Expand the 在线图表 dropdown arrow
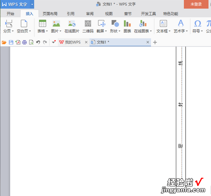This screenshot has width=211, height=196. pyautogui.click(x=151, y=31)
